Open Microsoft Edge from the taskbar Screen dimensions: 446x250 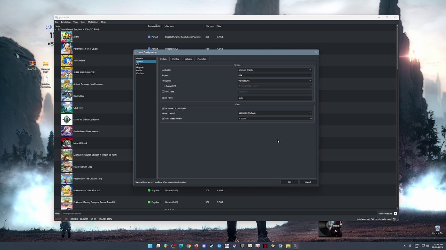(x=181, y=246)
